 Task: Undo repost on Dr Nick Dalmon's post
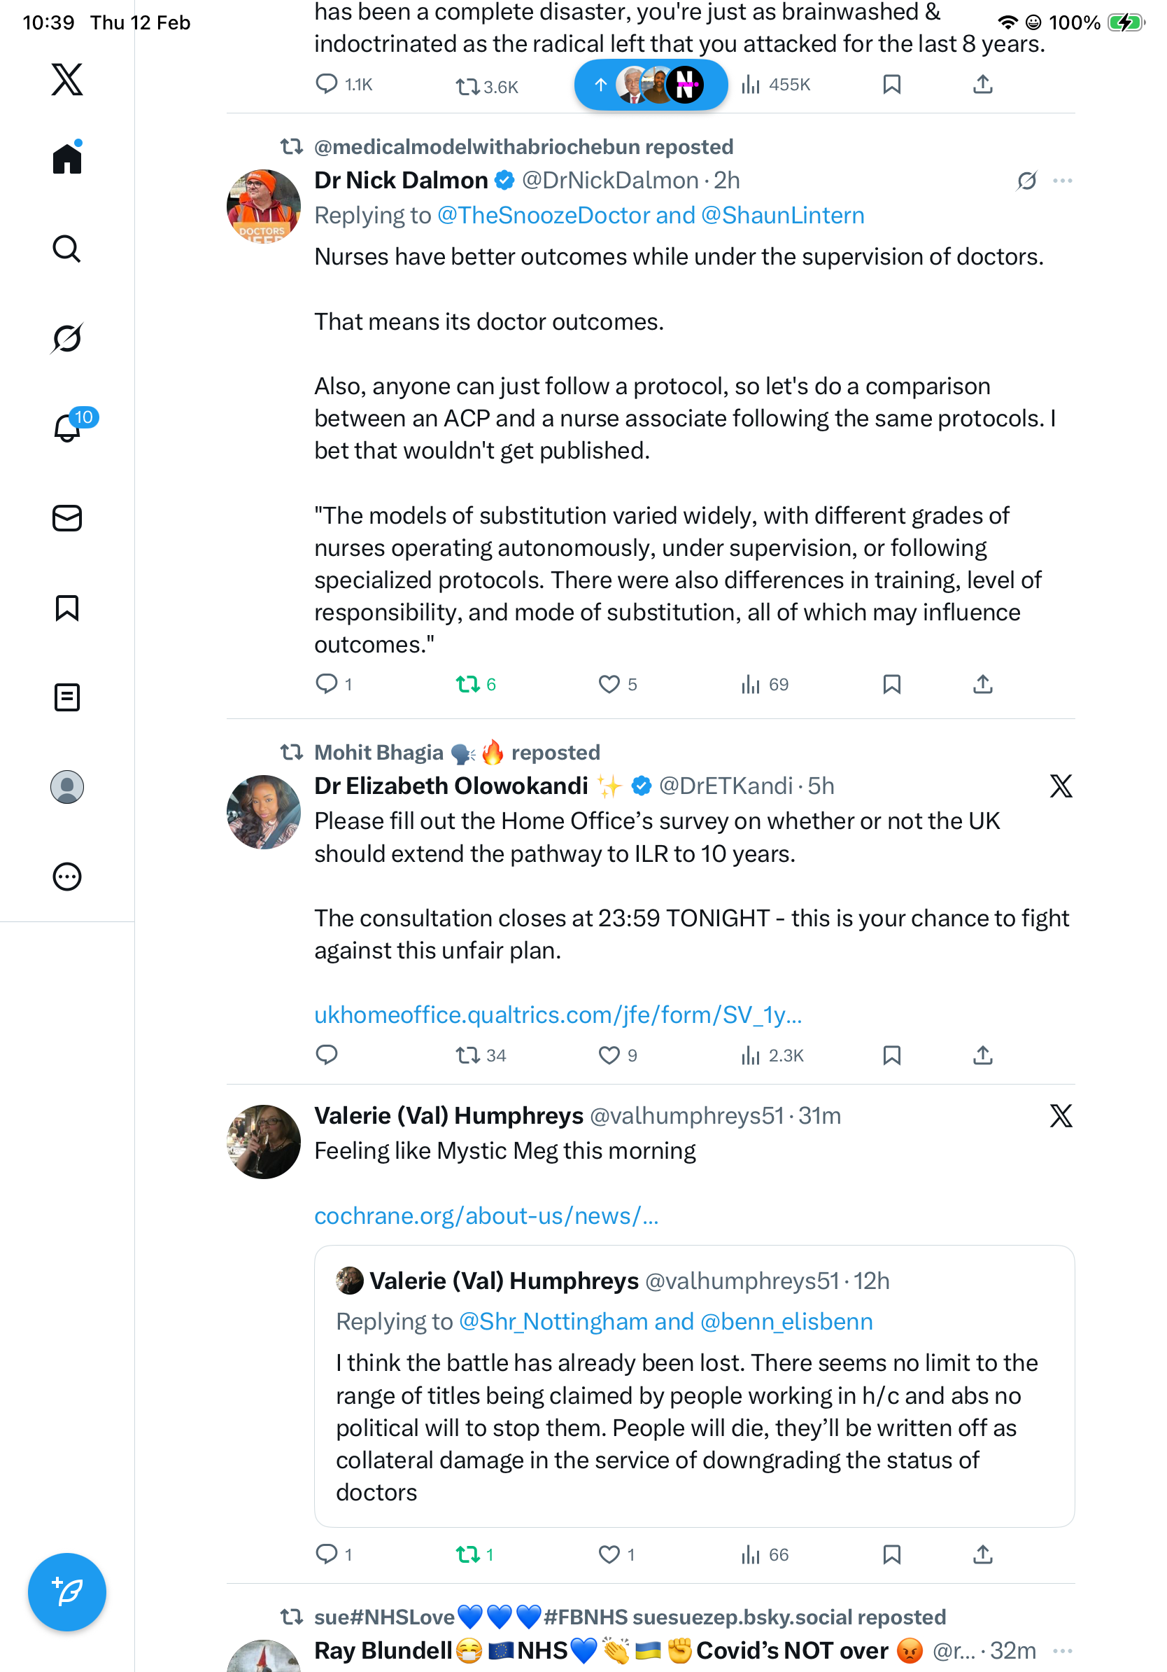(468, 685)
